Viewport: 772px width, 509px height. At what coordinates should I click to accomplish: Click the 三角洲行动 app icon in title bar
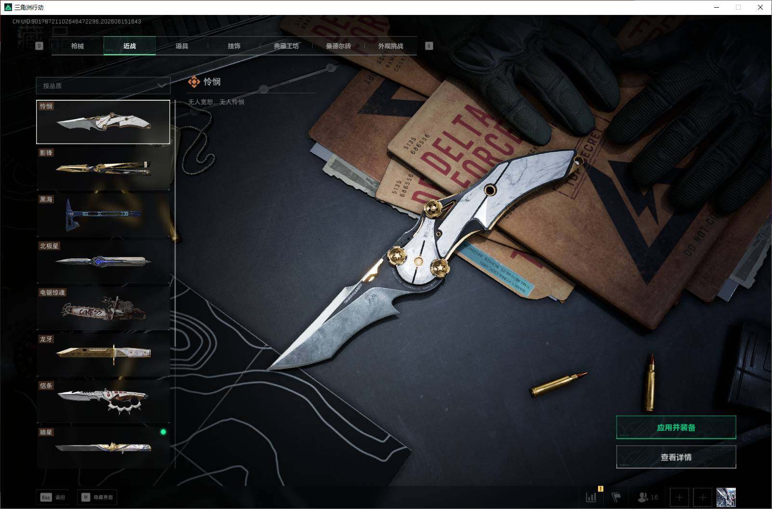pos(8,7)
